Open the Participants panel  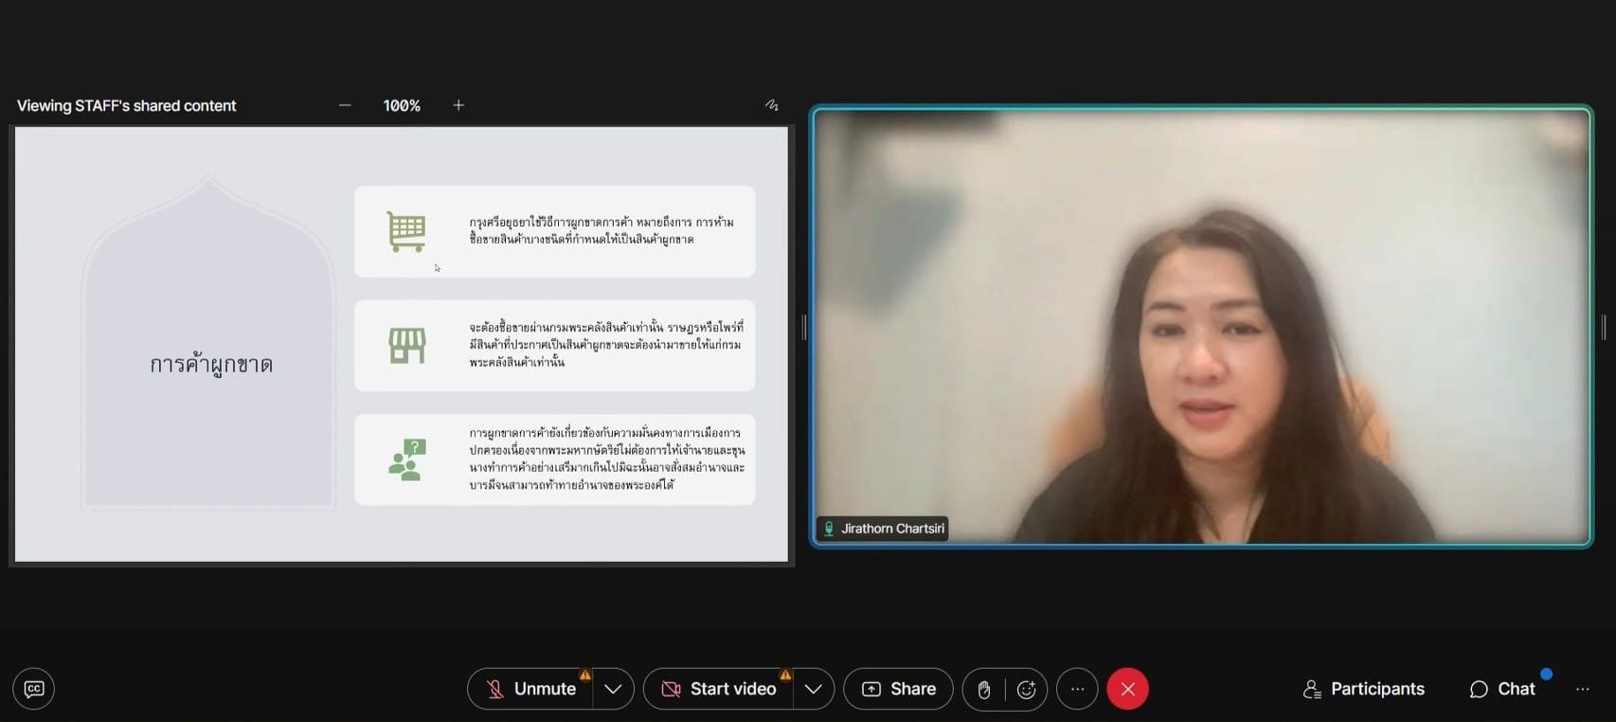click(x=1364, y=689)
